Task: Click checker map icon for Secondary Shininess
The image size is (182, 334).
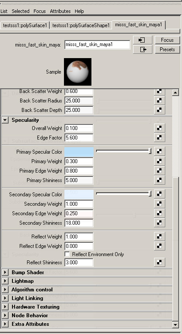Action: [160, 223]
